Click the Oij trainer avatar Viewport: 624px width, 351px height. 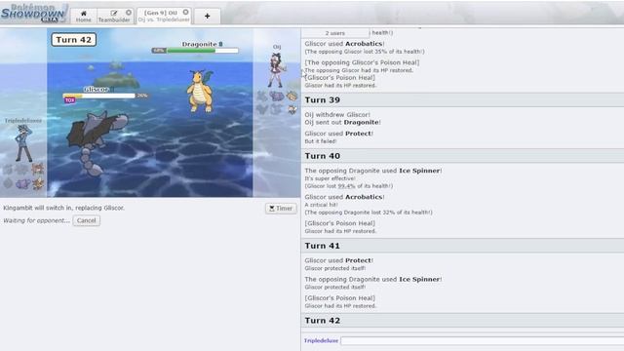[x=276, y=70]
